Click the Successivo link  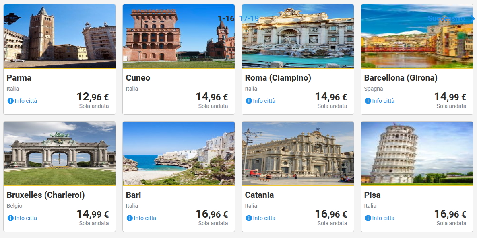point(446,18)
